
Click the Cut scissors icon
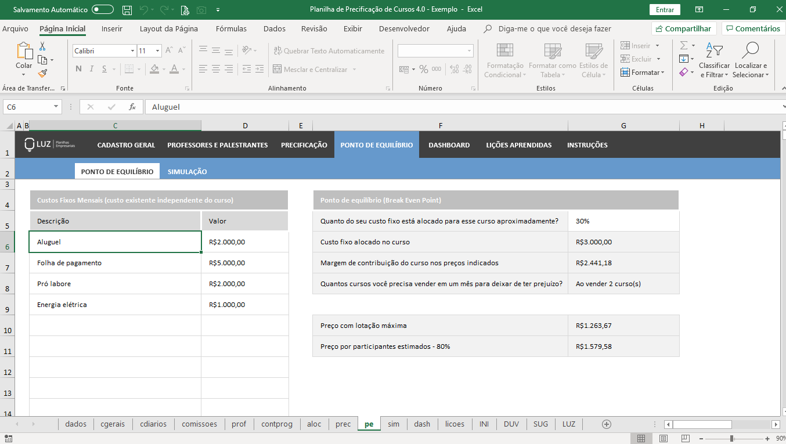click(x=42, y=46)
